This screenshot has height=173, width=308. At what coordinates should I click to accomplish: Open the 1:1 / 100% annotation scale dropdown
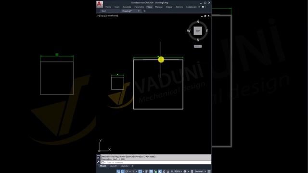176,172
